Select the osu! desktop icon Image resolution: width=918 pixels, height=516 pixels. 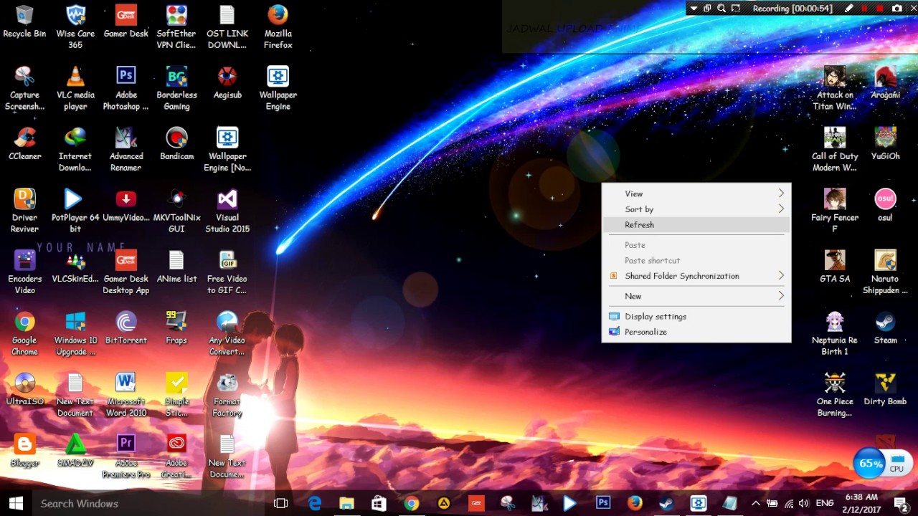coord(885,205)
